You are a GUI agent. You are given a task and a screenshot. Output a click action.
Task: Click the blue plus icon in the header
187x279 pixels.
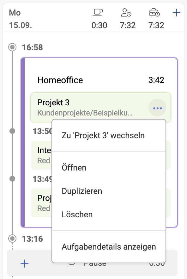(177, 12)
